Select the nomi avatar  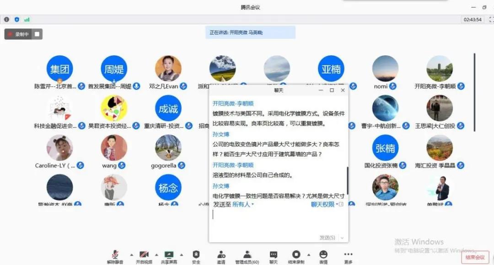click(x=385, y=69)
